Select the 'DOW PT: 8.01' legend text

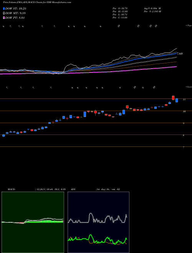(15, 18)
